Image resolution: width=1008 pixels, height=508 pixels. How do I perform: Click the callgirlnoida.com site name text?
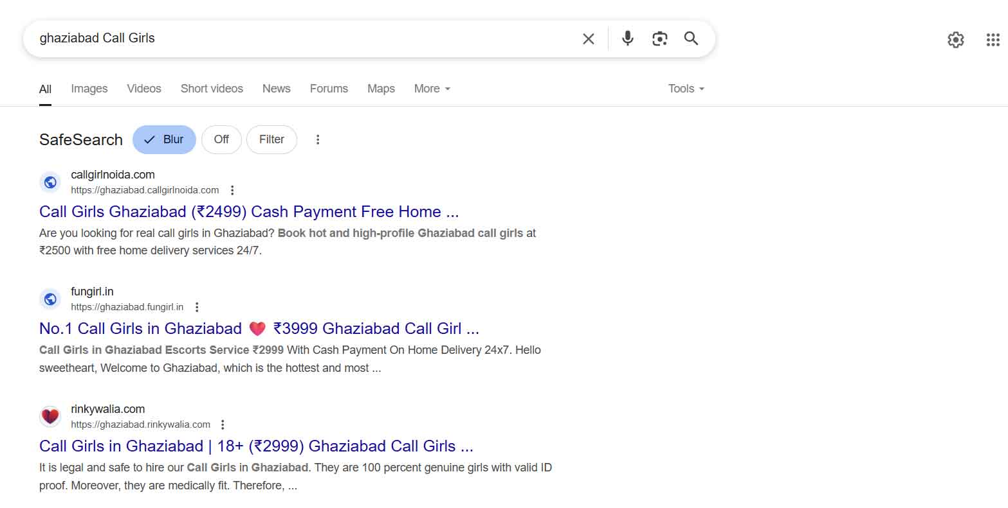click(x=113, y=175)
